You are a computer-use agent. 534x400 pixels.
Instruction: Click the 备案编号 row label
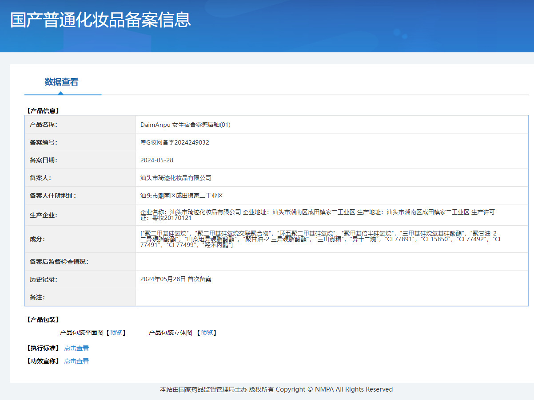(44, 142)
